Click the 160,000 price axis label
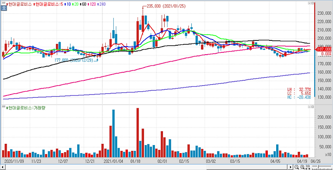 pos(325,72)
